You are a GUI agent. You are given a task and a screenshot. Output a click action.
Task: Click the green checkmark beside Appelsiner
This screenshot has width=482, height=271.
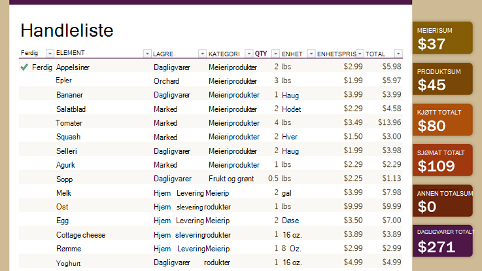[24, 67]
